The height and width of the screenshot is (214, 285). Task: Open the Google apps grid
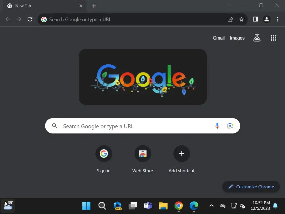274,38
